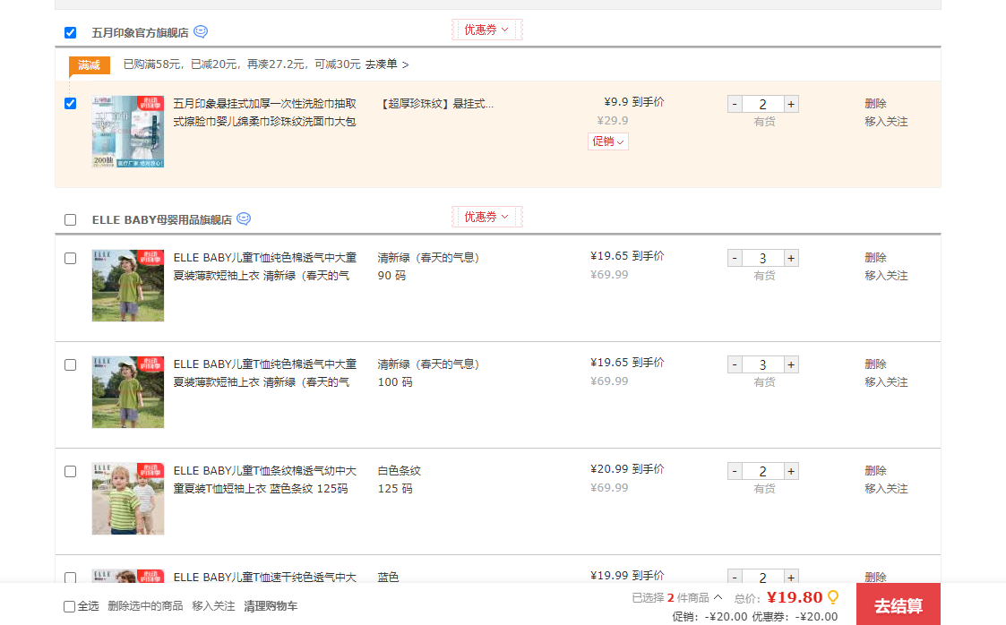Delete the 五月印象洗脸巾 item
Image resolution: width=1006 pixels, height=625 pixels.
pos(875,103)
